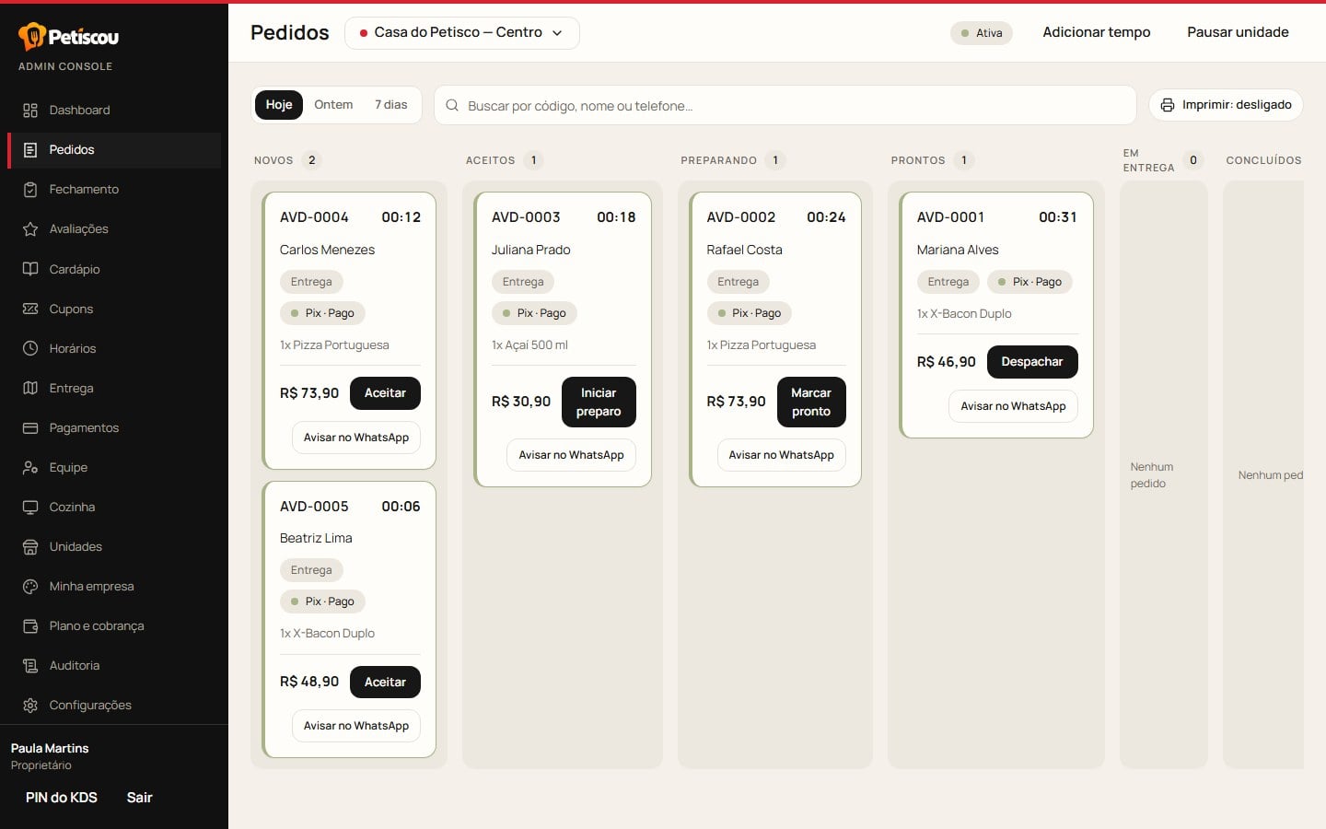This screenshot has height=829, width=1326.
Task: Click Iniciar preparo on AVD-0003
Action: [599, 403]
